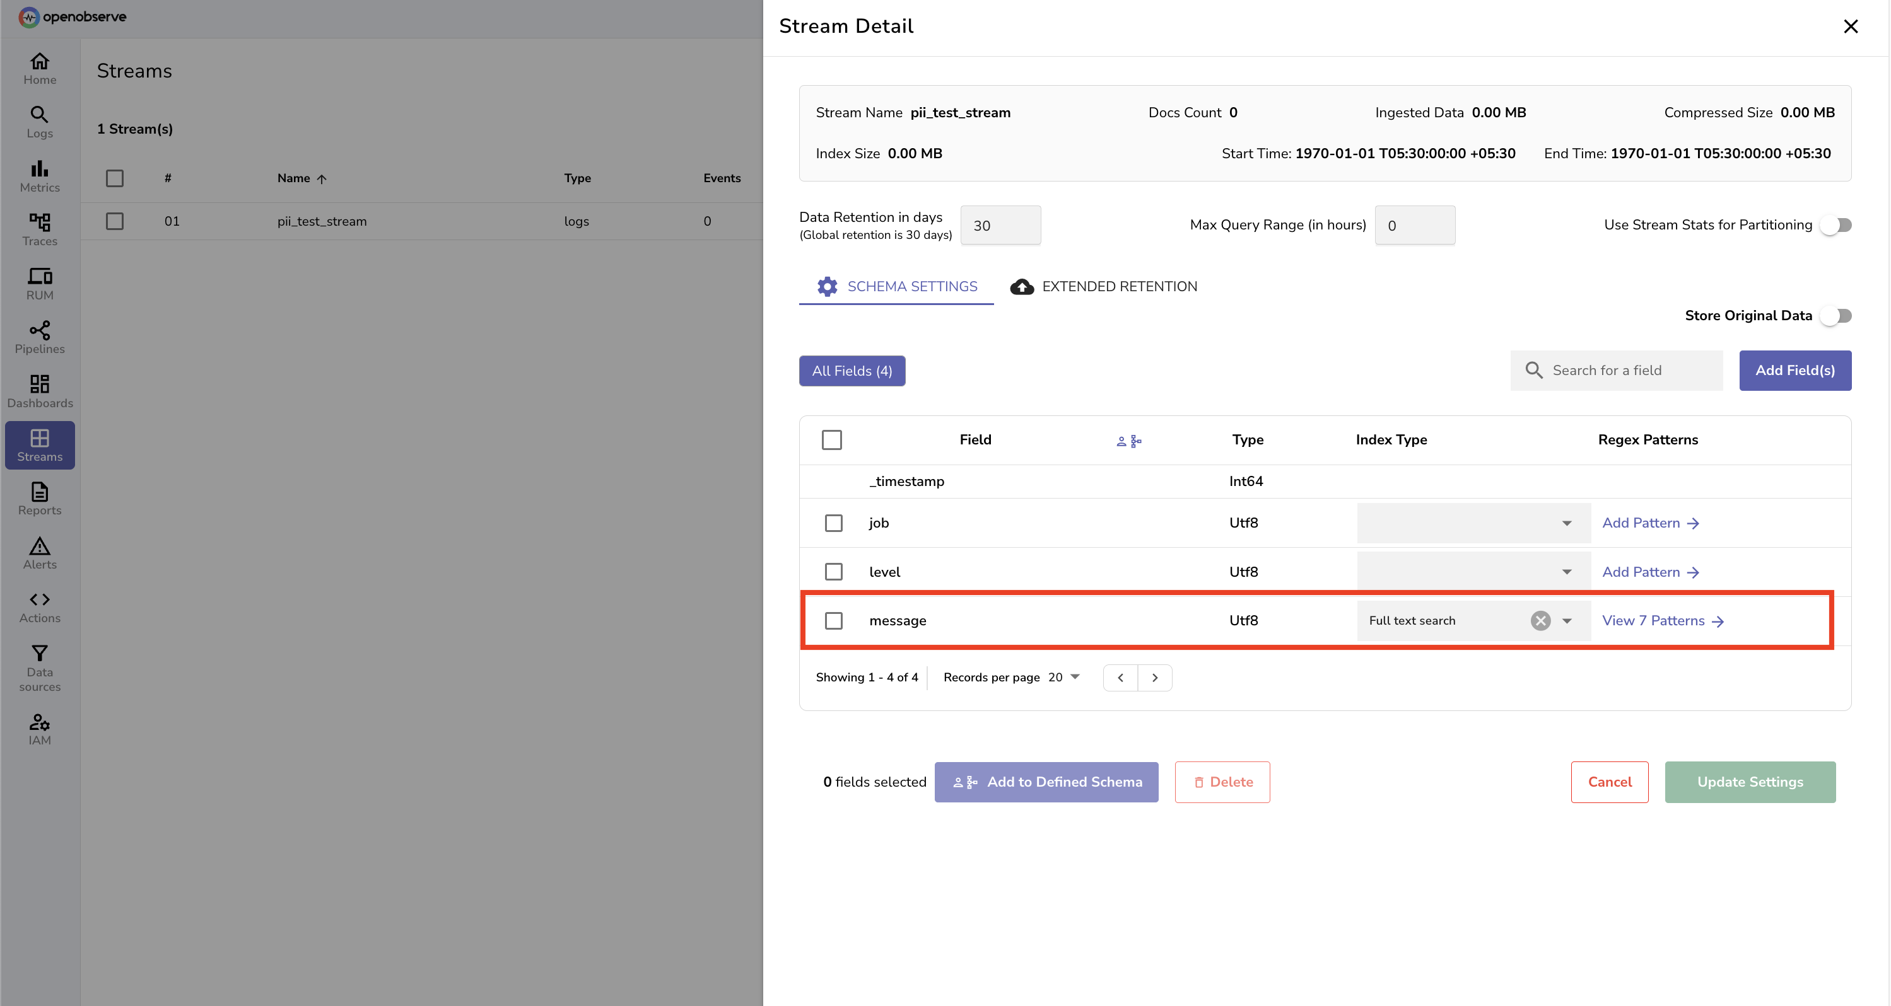Go to Pipelines in the sidebar

40,337
